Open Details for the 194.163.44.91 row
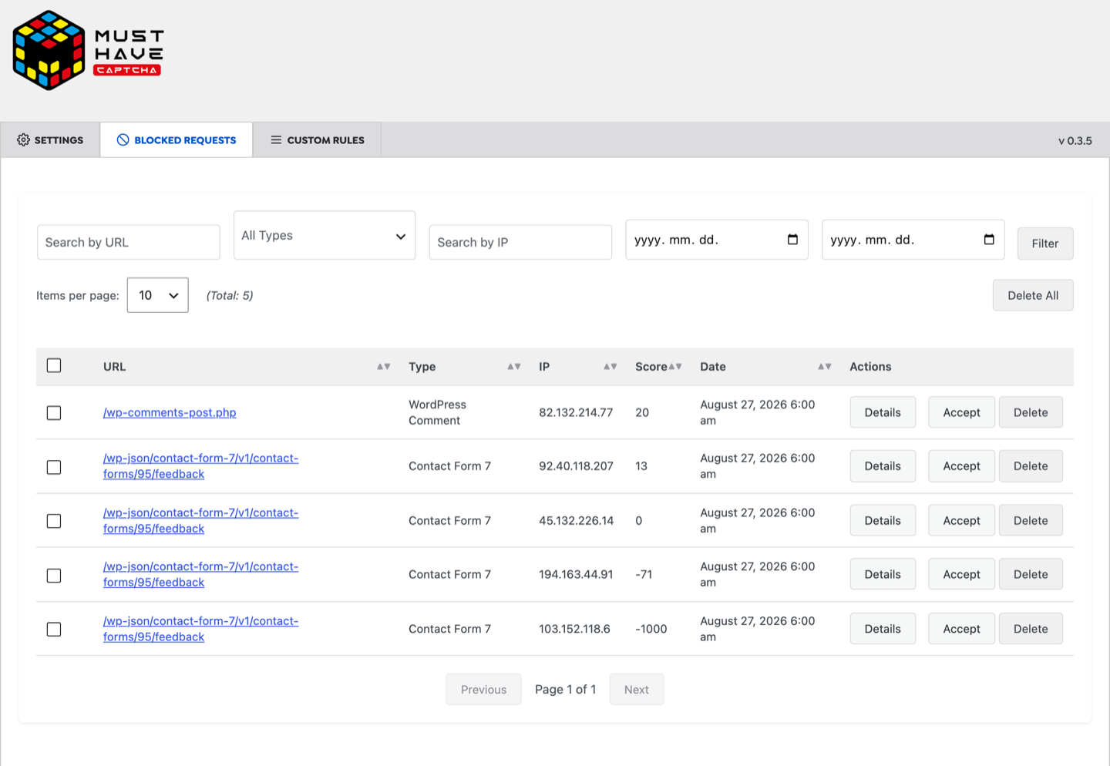 [883, 574]
